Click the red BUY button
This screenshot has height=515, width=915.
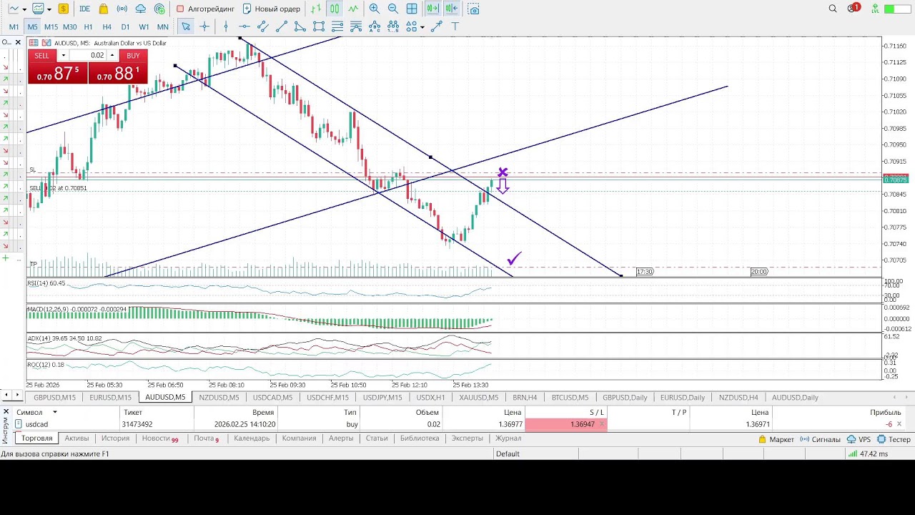(x=118, y=67)
